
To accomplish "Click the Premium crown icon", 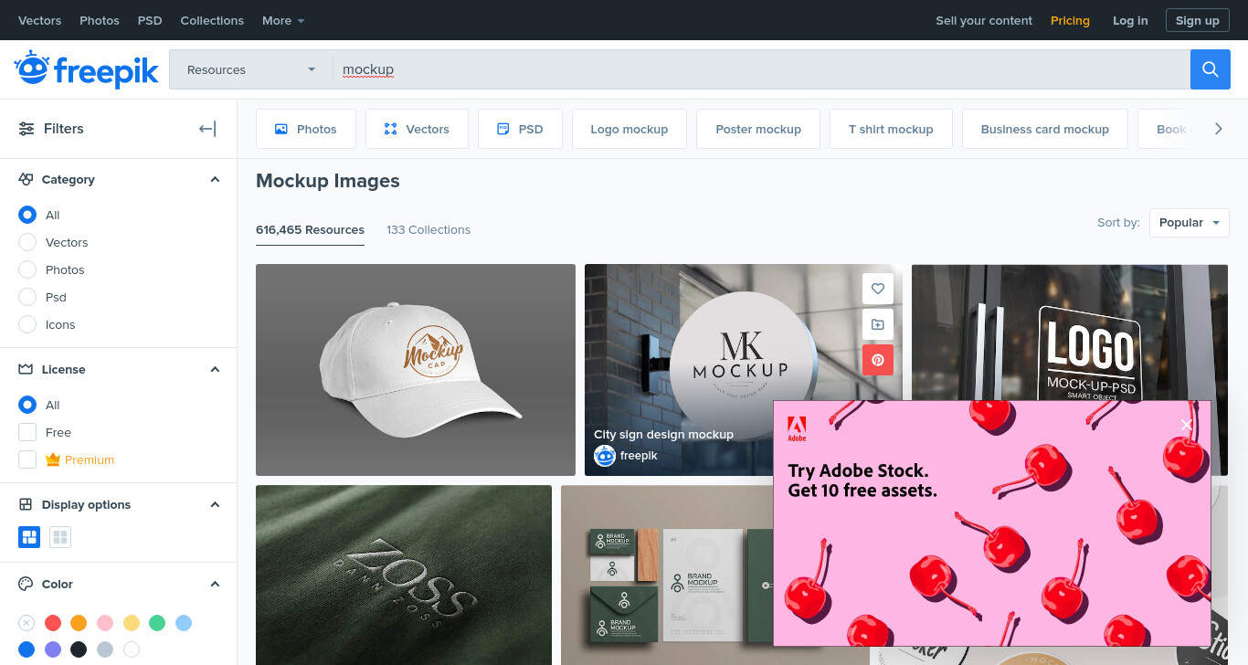I will point(53,459).
